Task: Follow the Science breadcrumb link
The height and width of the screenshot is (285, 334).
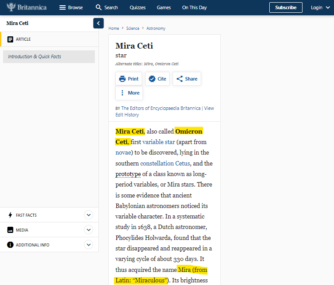Action: pos(133,28)
